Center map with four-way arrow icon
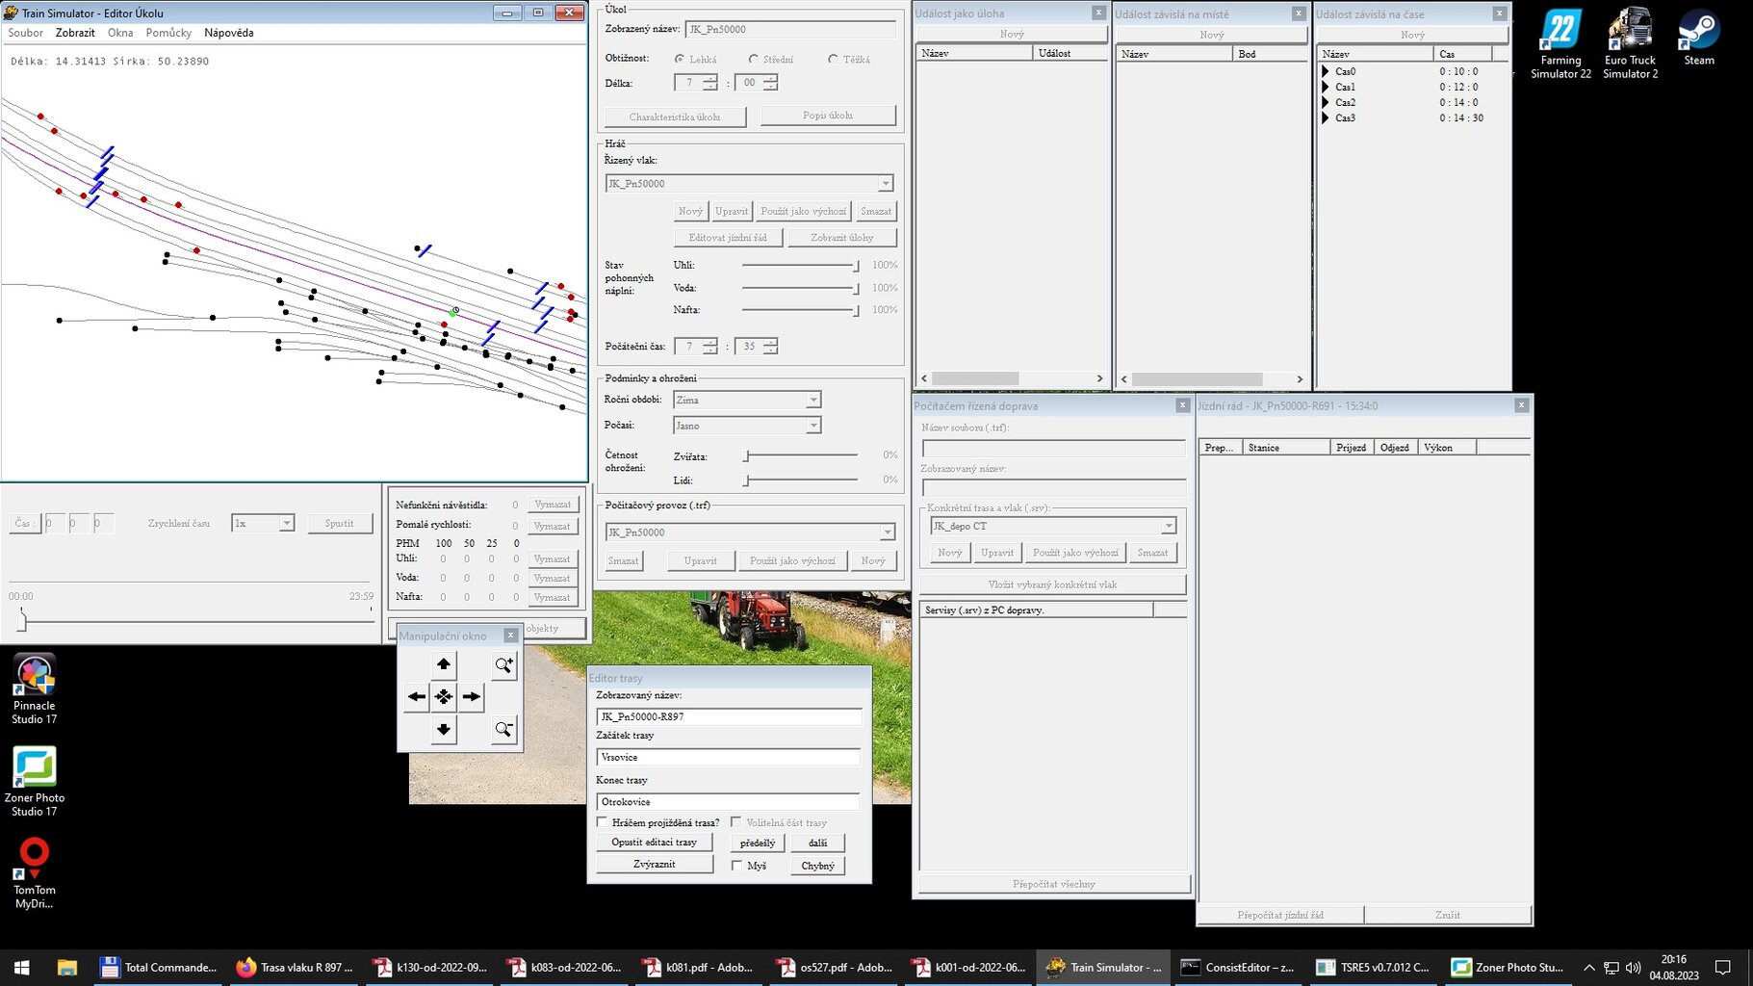1753x986 pixels. coord(443,696)
